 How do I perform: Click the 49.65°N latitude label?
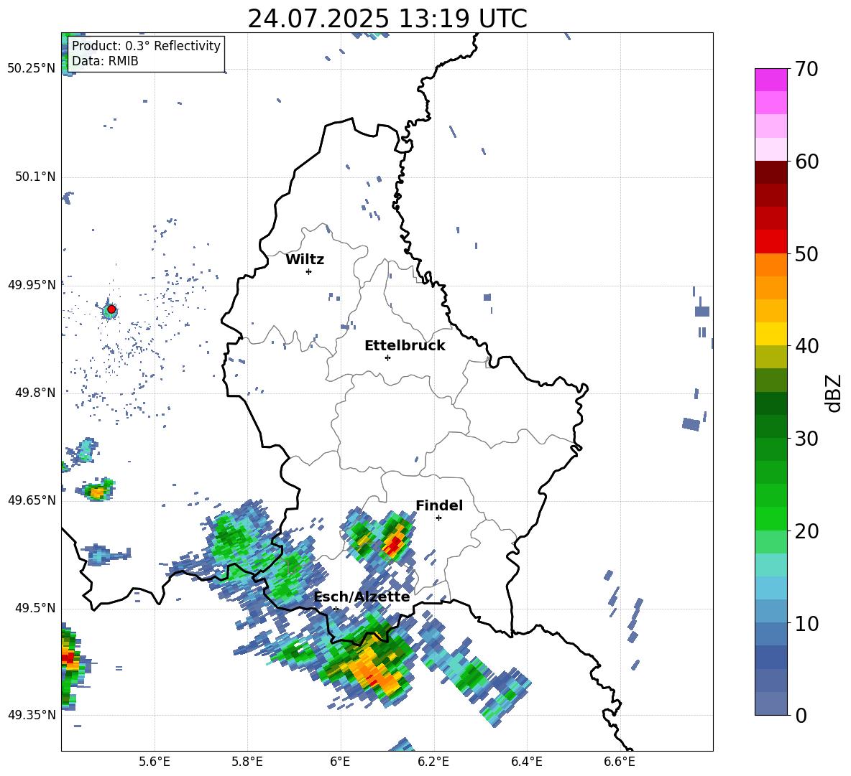click(x=32, y=500)
